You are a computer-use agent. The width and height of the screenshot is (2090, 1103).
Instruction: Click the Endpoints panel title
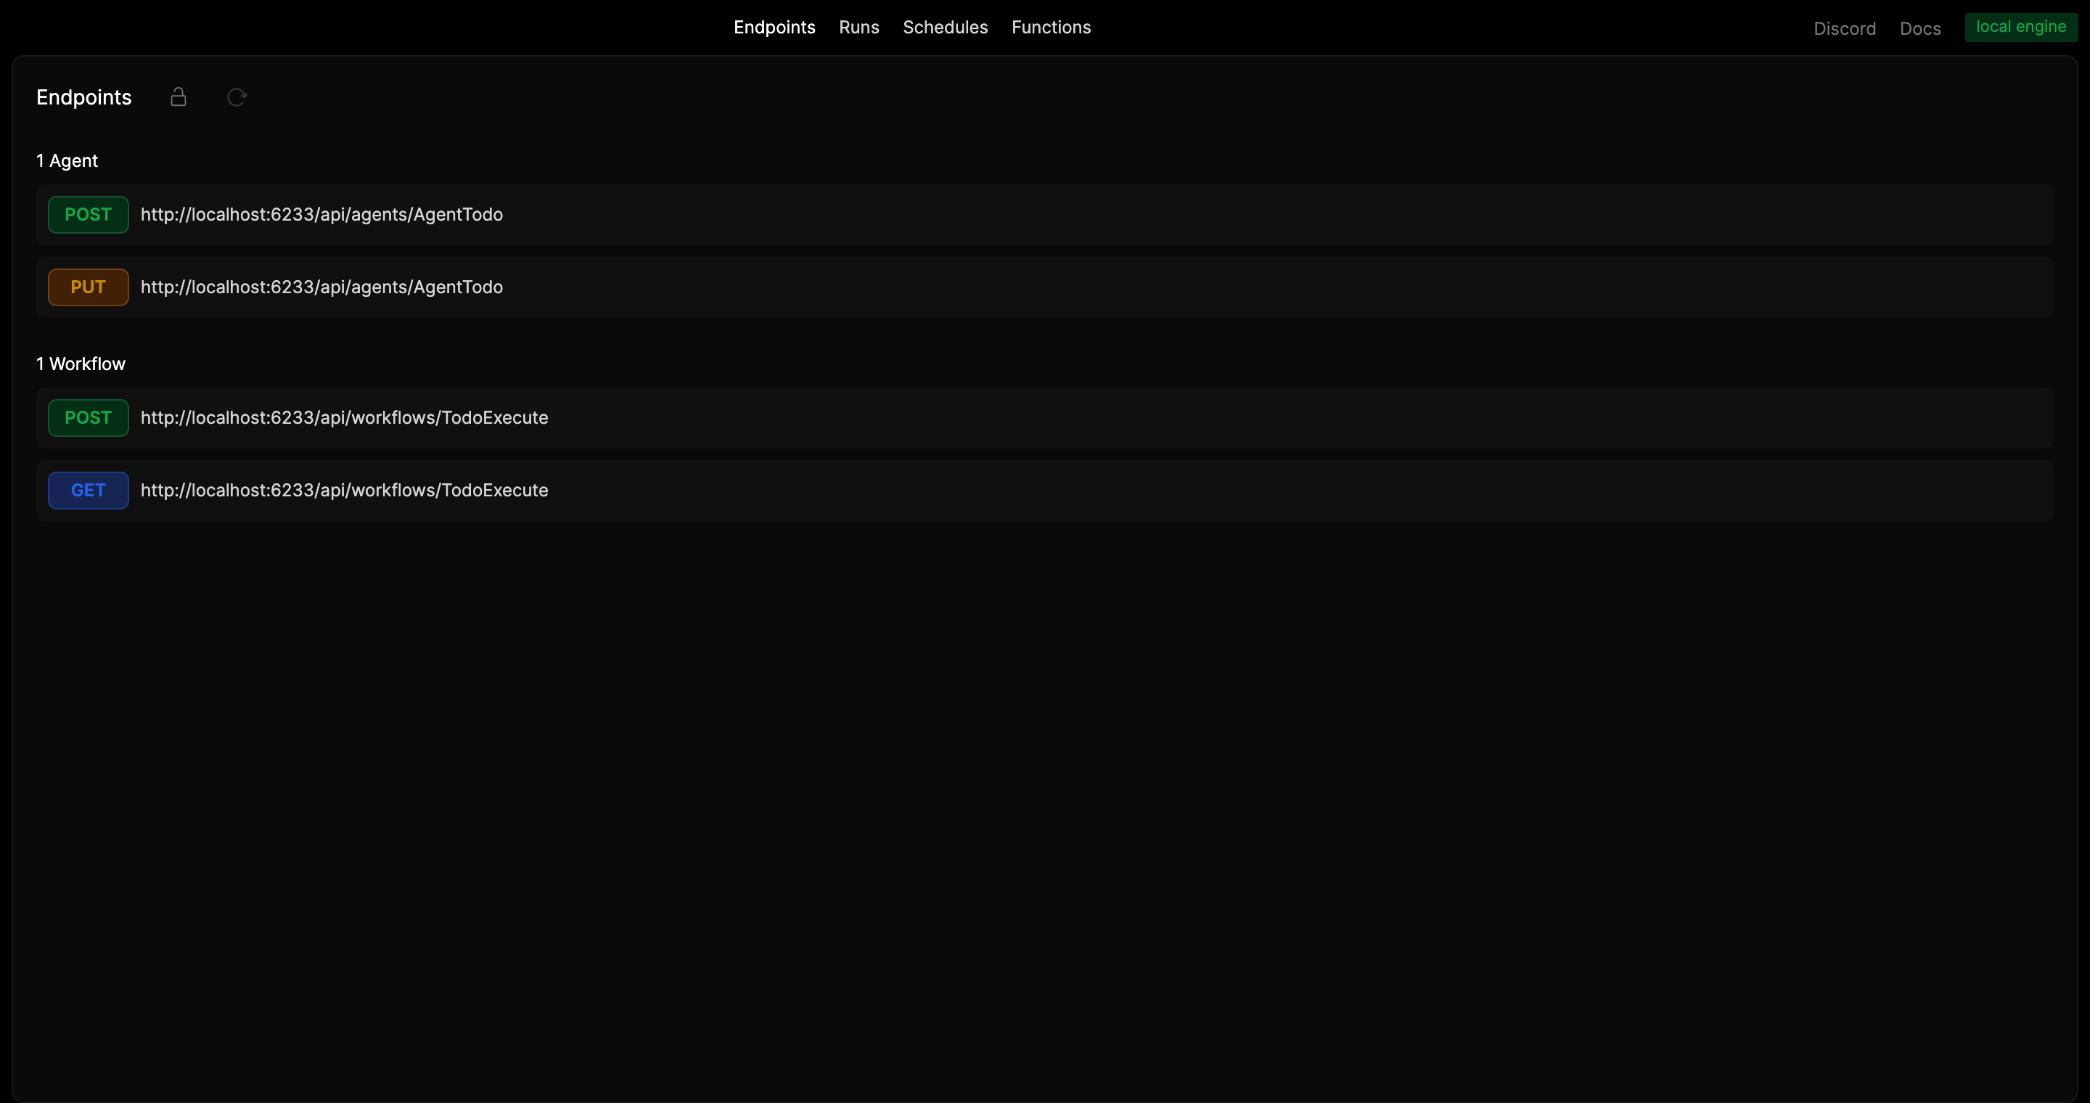[x=83, y=97]
